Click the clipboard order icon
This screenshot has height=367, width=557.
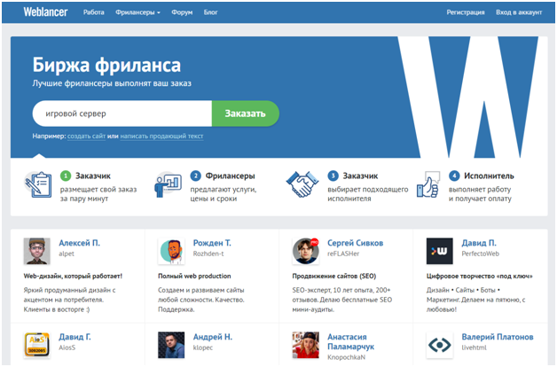point(38,184)
